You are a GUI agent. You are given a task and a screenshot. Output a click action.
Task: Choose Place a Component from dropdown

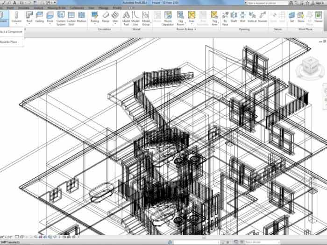[11, 32]
